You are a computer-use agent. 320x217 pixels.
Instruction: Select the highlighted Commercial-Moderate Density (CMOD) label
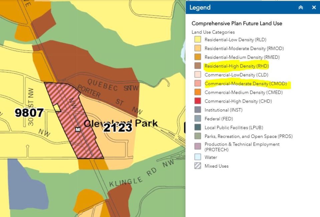(x=246, y=83)
